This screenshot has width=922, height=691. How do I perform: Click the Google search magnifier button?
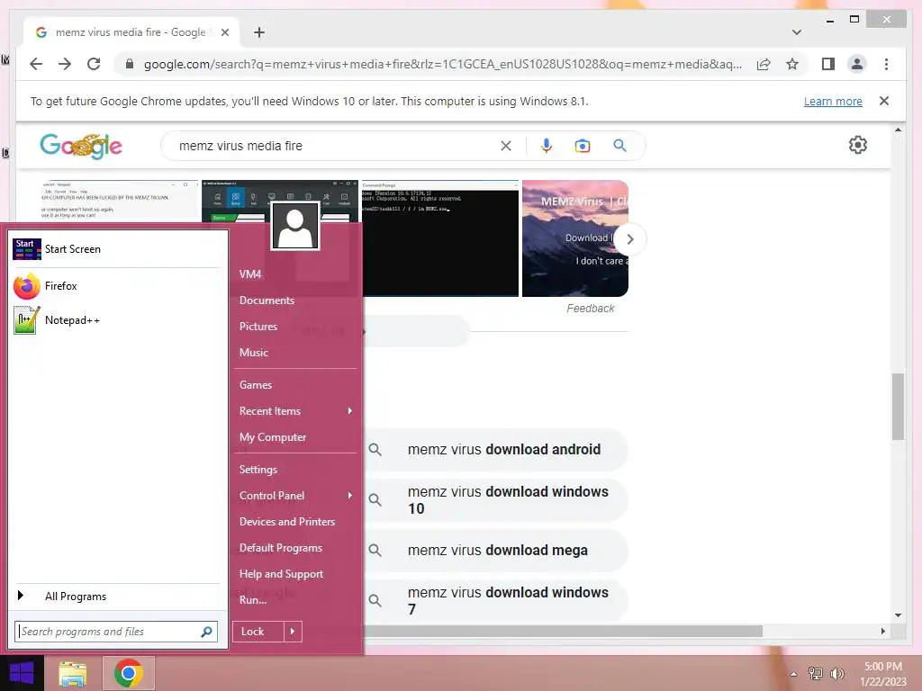619,146
